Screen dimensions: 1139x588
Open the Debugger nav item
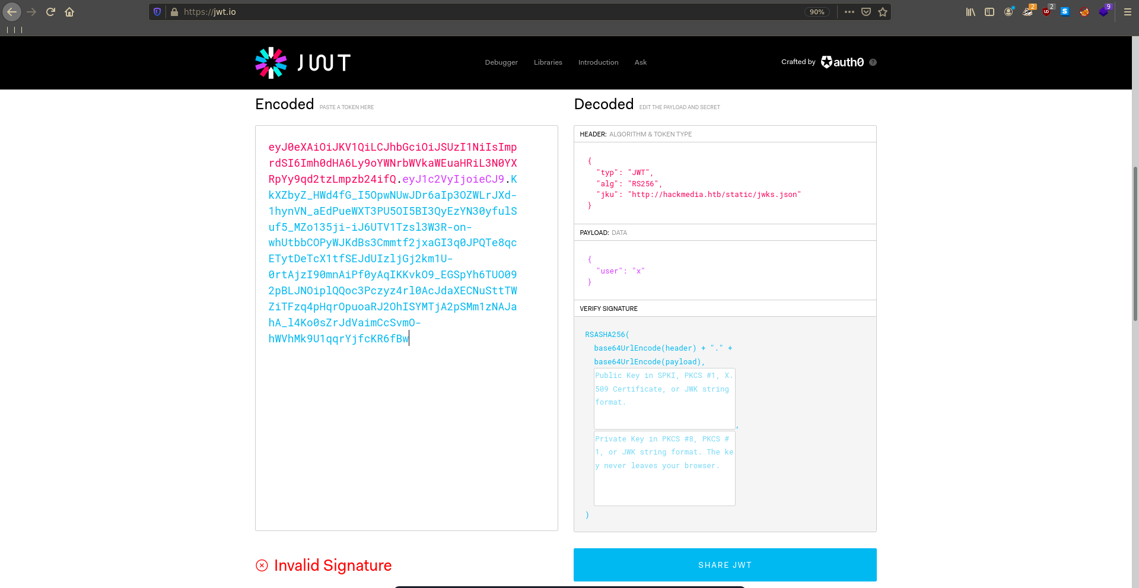point(501,62)
